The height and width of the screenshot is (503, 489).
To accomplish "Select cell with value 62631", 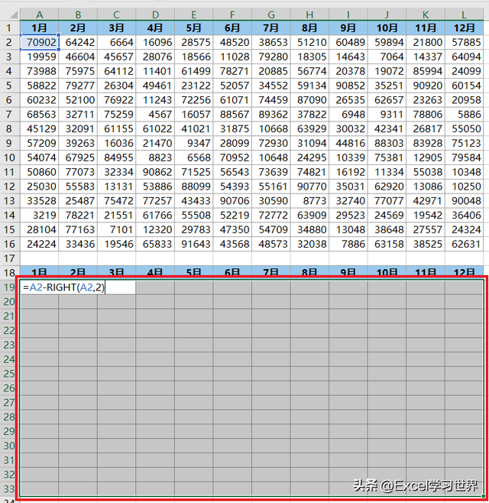I will point(466,244).
